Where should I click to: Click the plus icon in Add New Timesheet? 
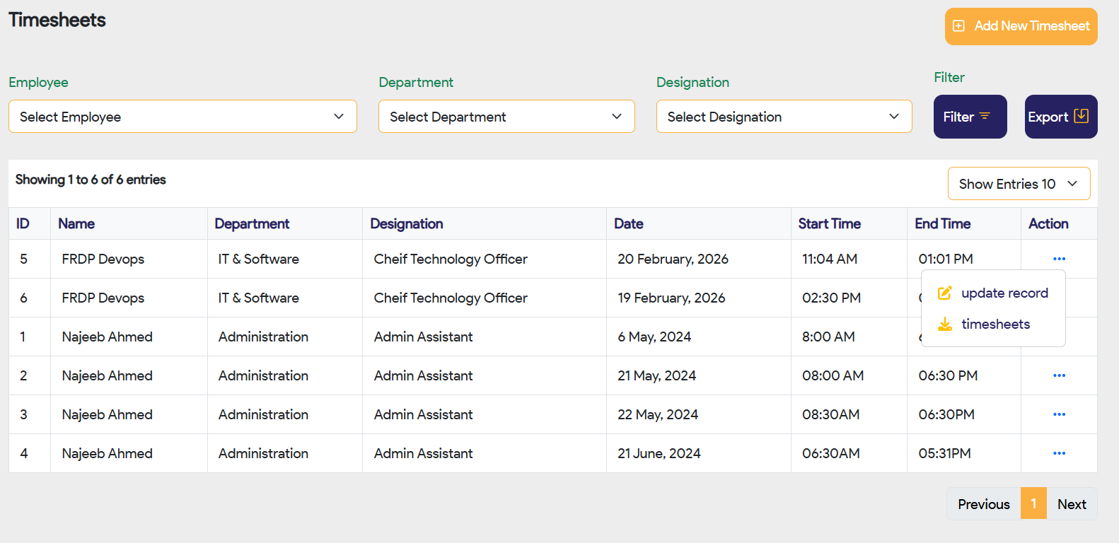pyautogui.click(x=958, y=26)
